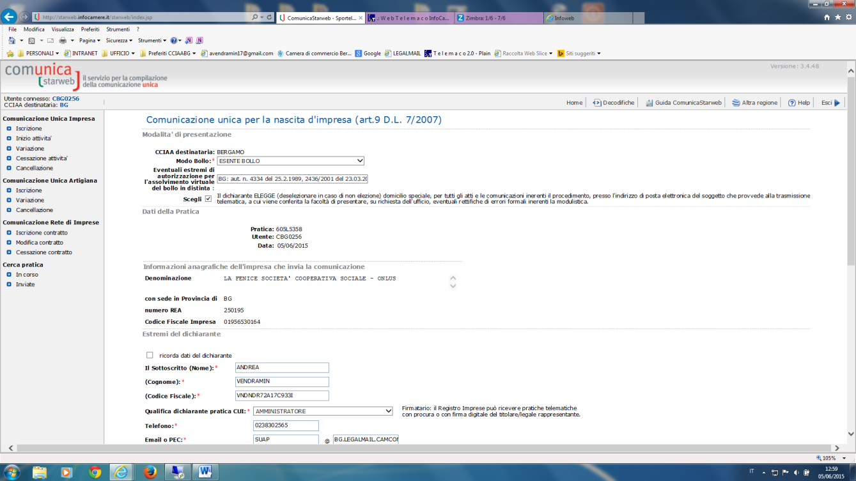The height and width of the screenshot is (481, 856).
Task: Open the Modo Bollo dropdown
Action: coord(291,161)
